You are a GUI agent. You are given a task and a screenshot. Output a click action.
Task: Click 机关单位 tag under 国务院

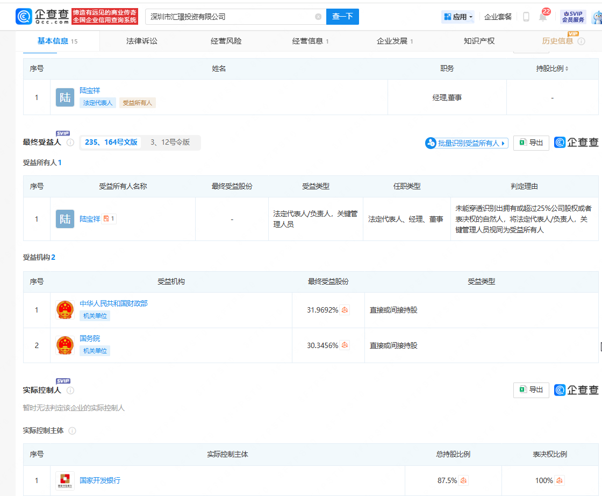95,351
